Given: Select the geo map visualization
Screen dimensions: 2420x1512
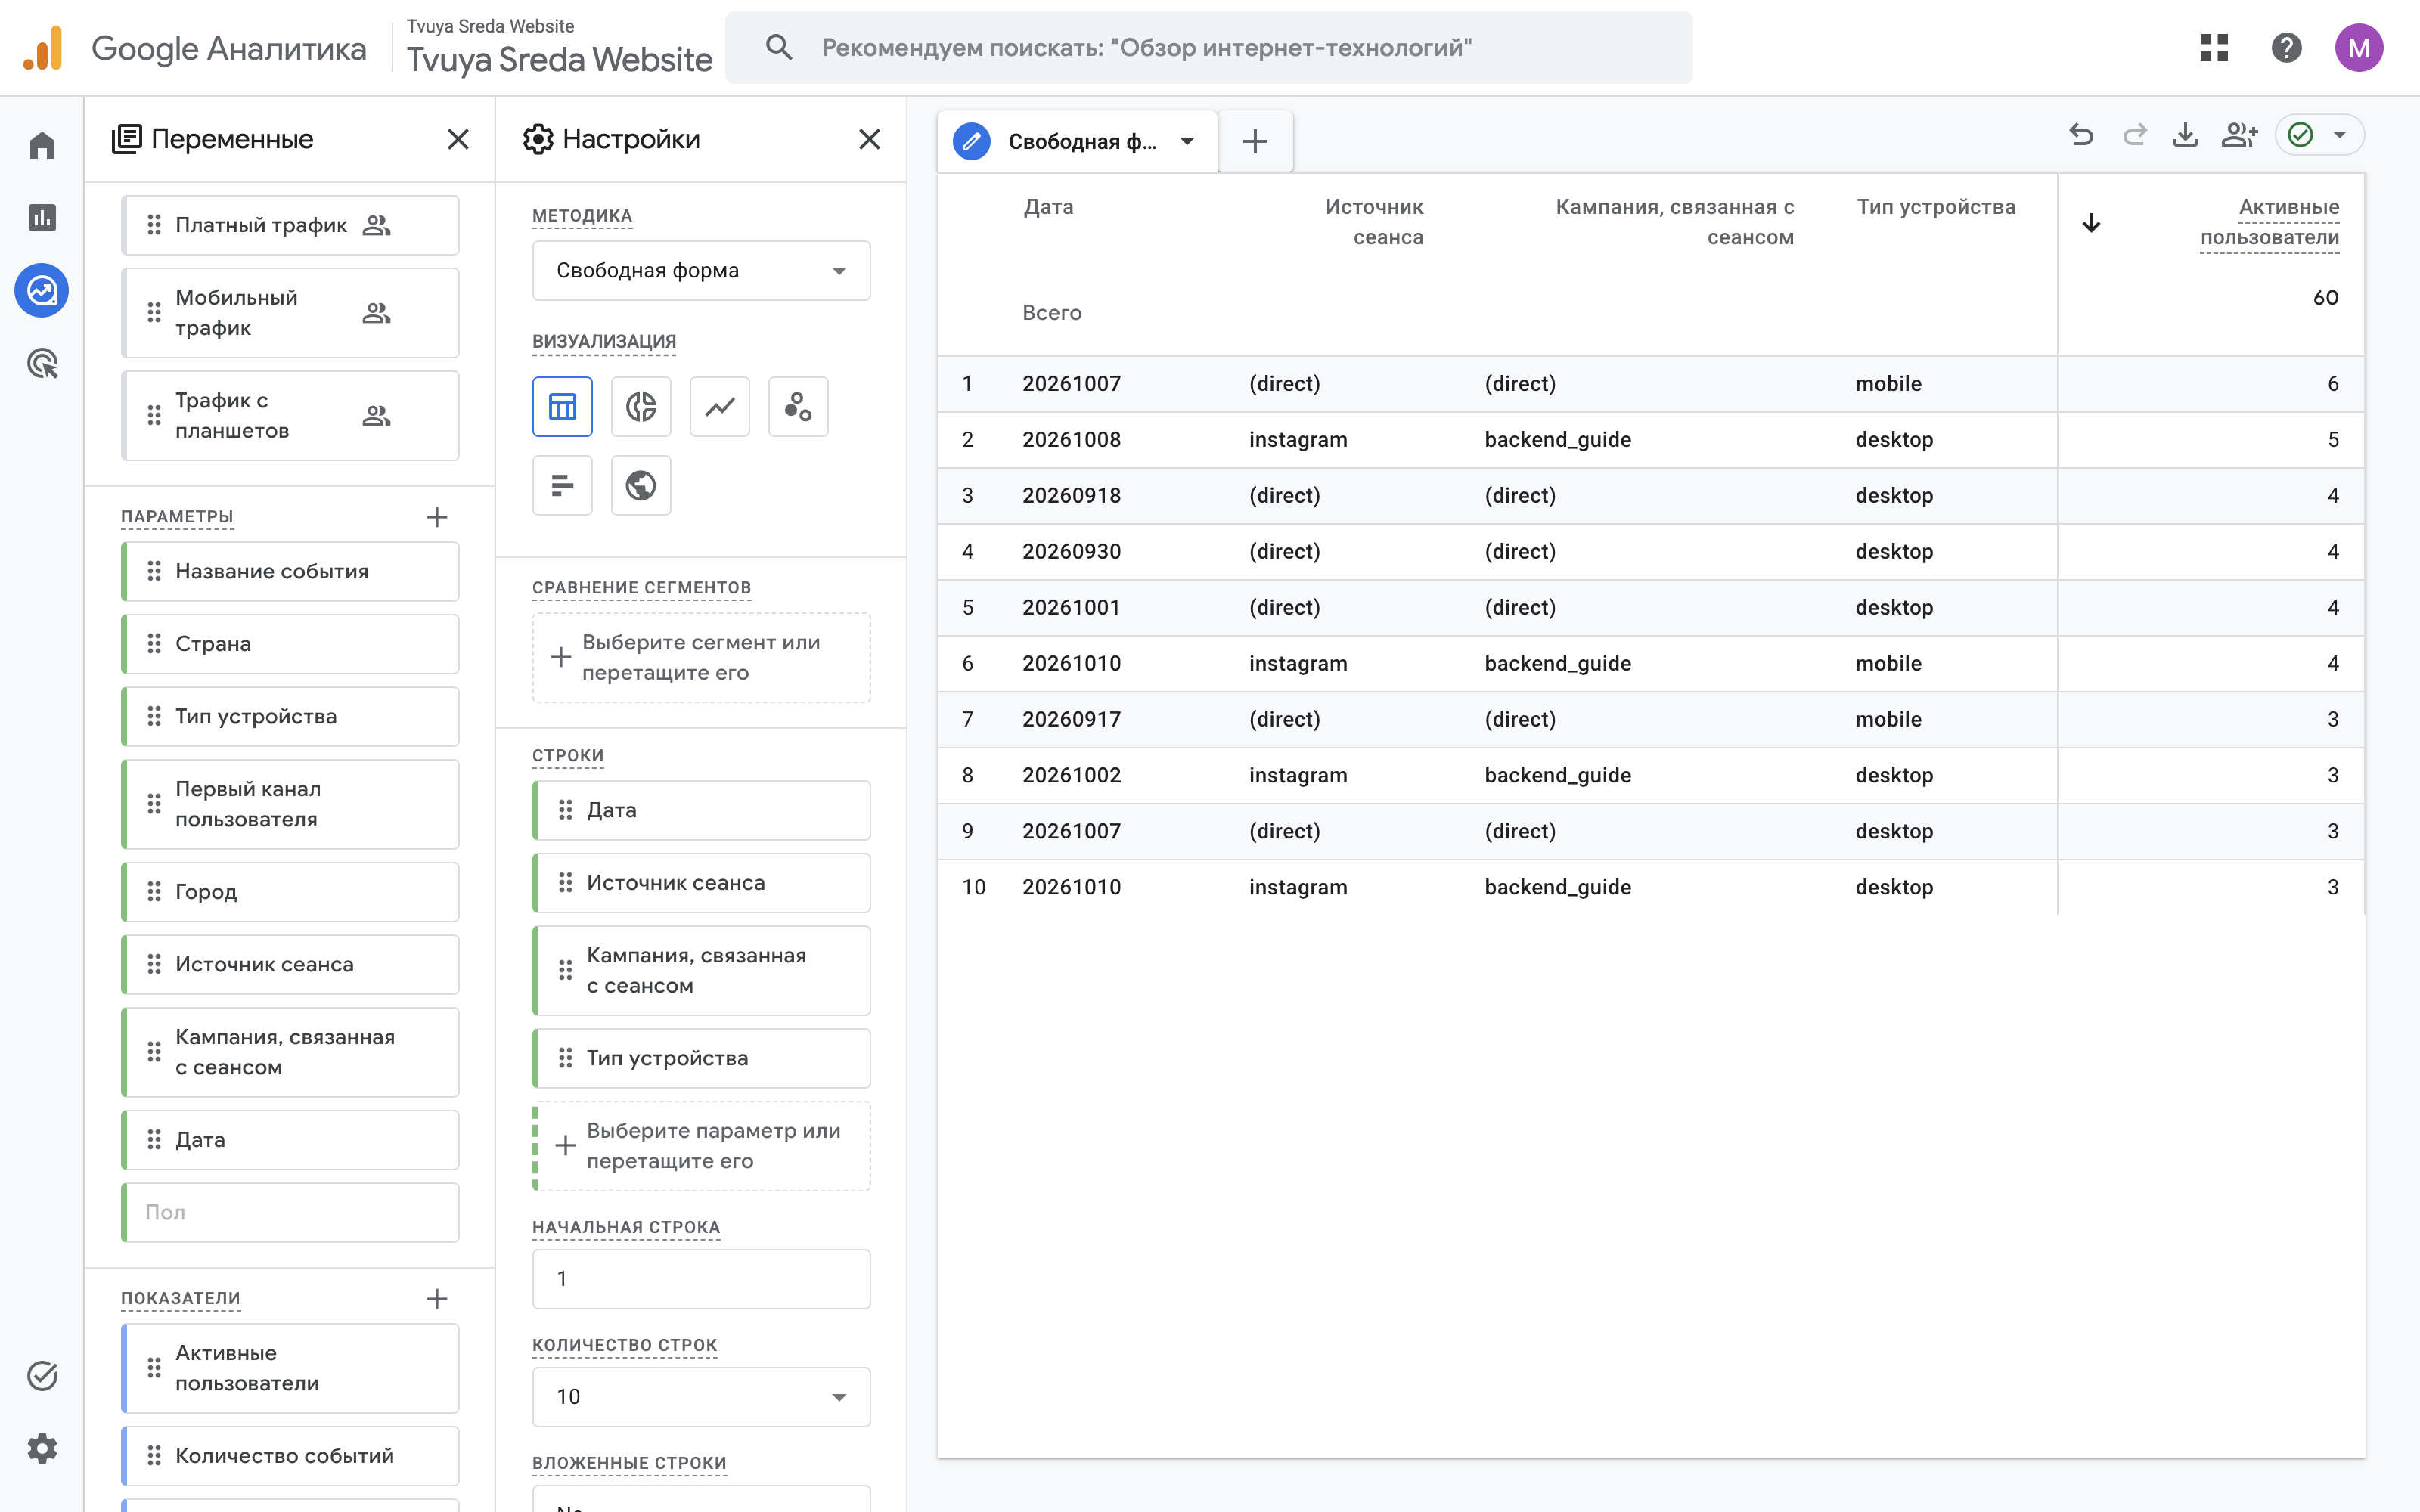Looking at the screenshot, I should (641, 485).
